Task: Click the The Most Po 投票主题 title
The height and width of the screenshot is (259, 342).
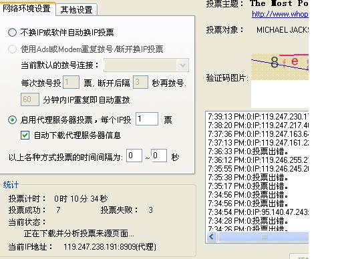Action: 279,3
